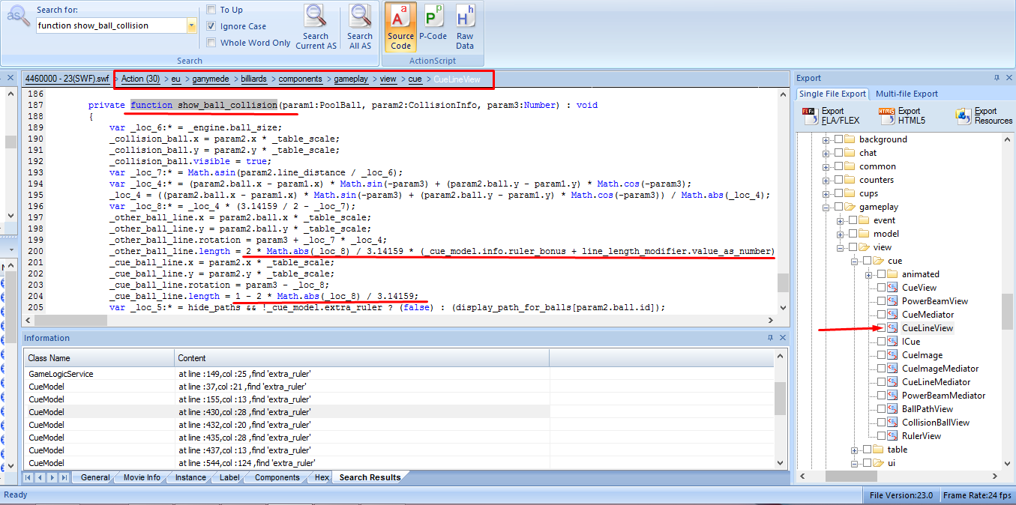Image resolution: width=1016 pixels, height=505 pixels.
Task: Click the Search Current AS magnifier button
Action: point(316,27)
